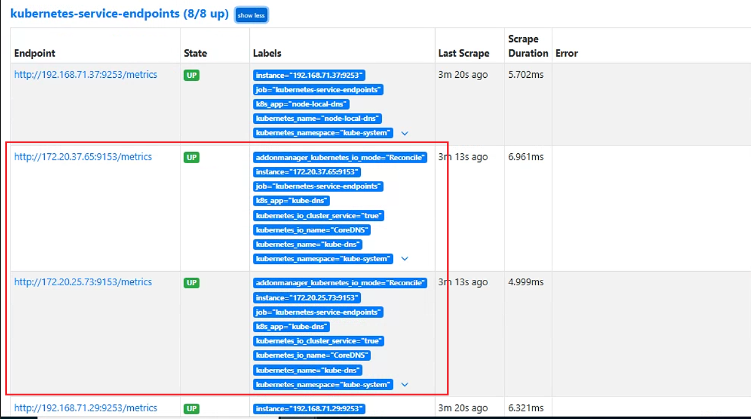This screenshot has height=419, width=751.
Task: Select the instance="172.20.37.65:9153" label badge
Action: 307,172
